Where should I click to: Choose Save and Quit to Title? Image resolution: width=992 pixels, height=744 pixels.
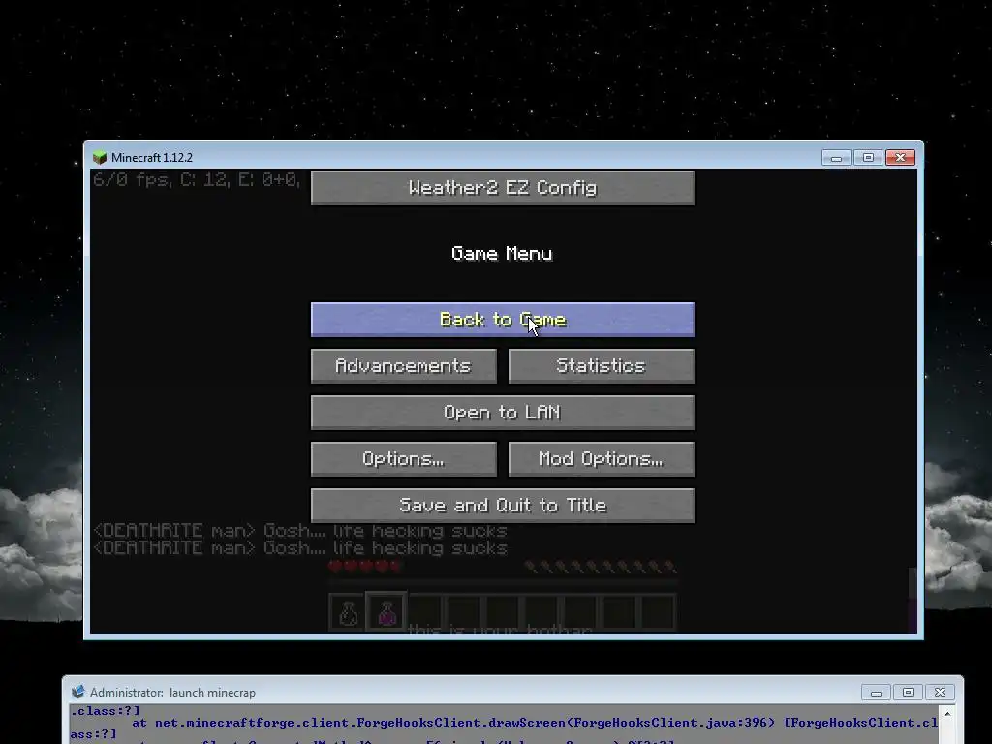pos(503,506)
